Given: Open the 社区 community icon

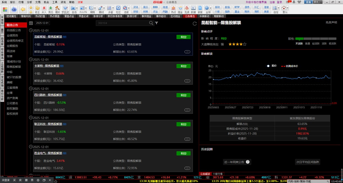Looking at the screenshot, I should click(118, 8).
